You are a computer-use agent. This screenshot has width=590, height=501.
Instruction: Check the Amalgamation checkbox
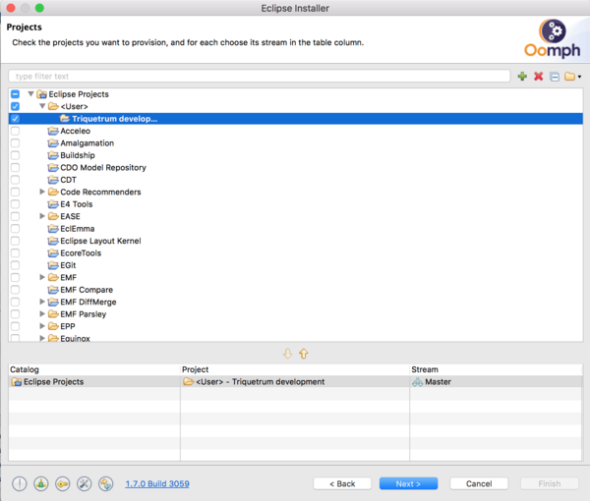point(15,143)
